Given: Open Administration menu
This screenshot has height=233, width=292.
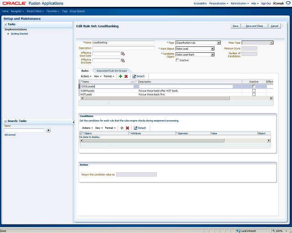Looking at the screenshot, I should tap(240, 3).
